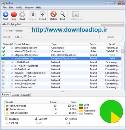The width and height of the screenshot is (126, 130).
Task: Select the x---w.o.l.f---x@att.net row
Action: (x=61, y=66)
